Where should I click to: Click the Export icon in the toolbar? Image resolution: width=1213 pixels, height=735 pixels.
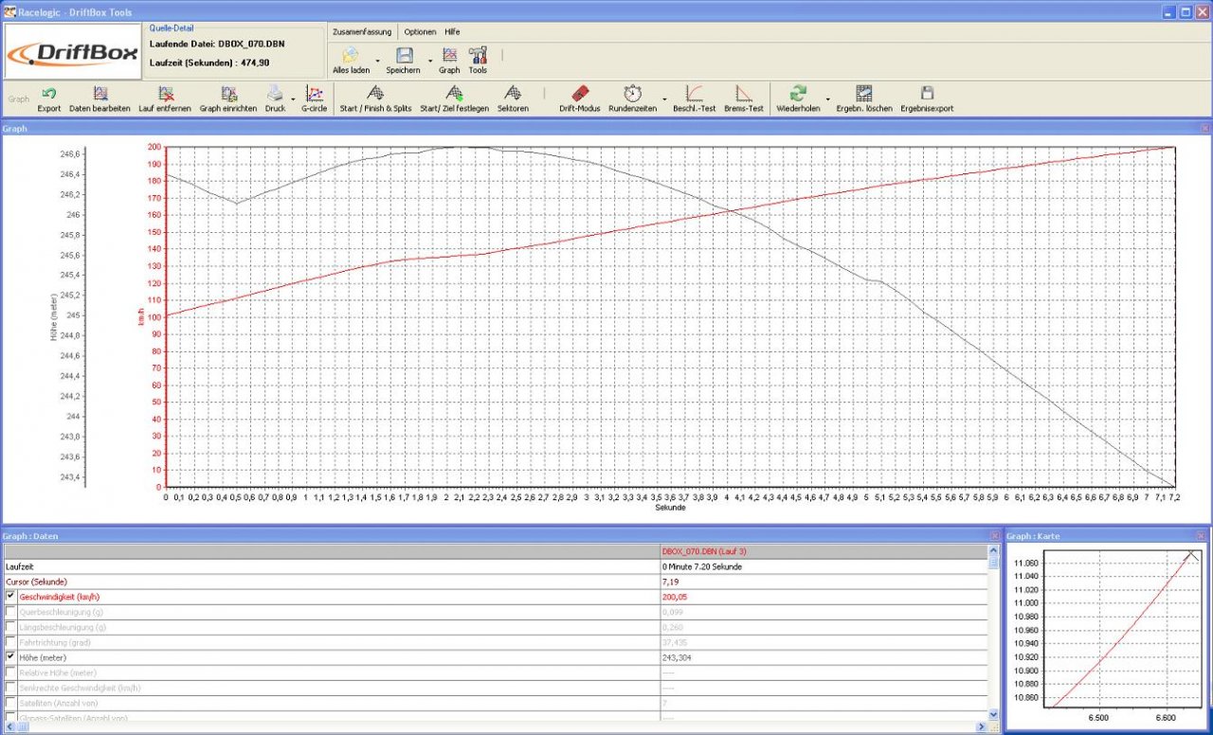point(49,94)
